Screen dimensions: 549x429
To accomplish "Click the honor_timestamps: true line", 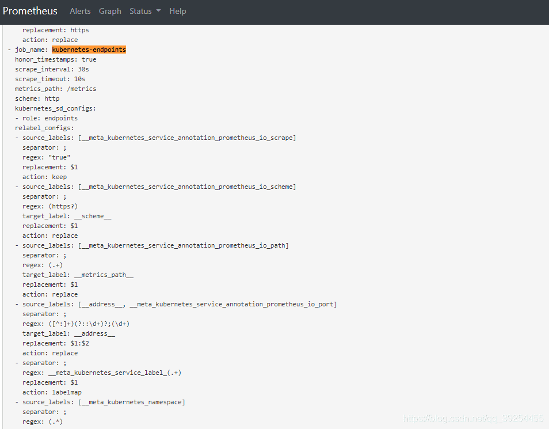I will (x=55, y=59).
